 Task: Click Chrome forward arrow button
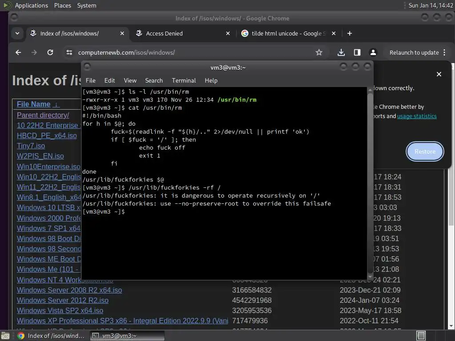(34, 52)
